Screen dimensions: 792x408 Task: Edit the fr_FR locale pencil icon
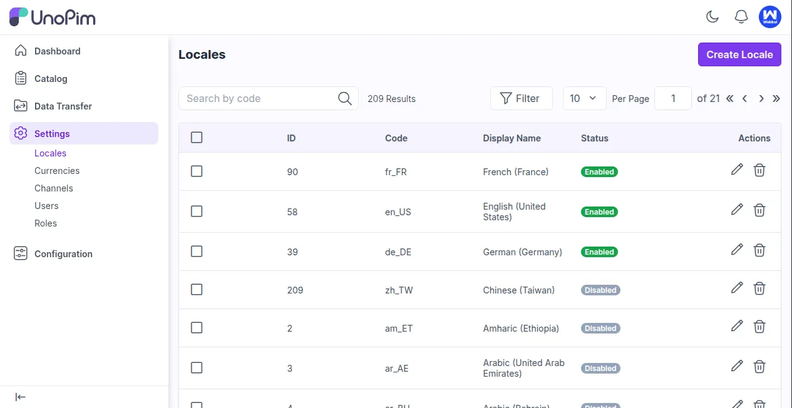737,170
